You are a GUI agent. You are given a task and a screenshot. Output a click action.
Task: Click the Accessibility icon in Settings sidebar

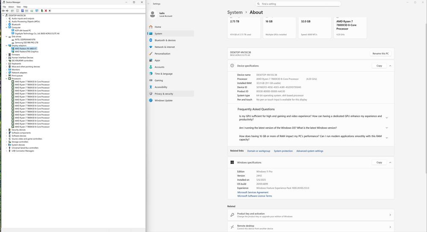[151, 87]
